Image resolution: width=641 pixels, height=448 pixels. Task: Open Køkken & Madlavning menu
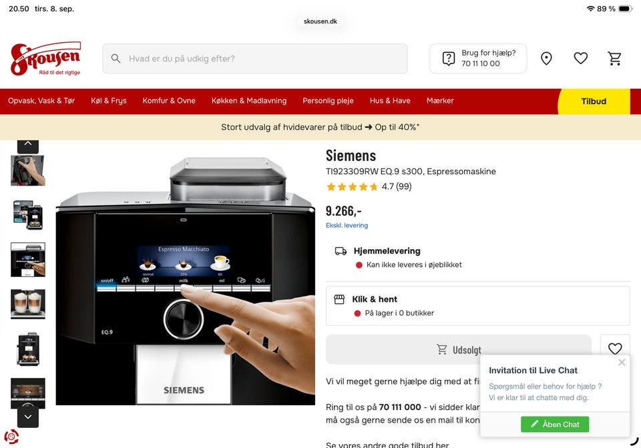tap(249, 101)
